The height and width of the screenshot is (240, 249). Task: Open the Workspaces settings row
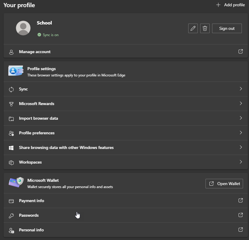pyautogui.click(x=30, y=162)
